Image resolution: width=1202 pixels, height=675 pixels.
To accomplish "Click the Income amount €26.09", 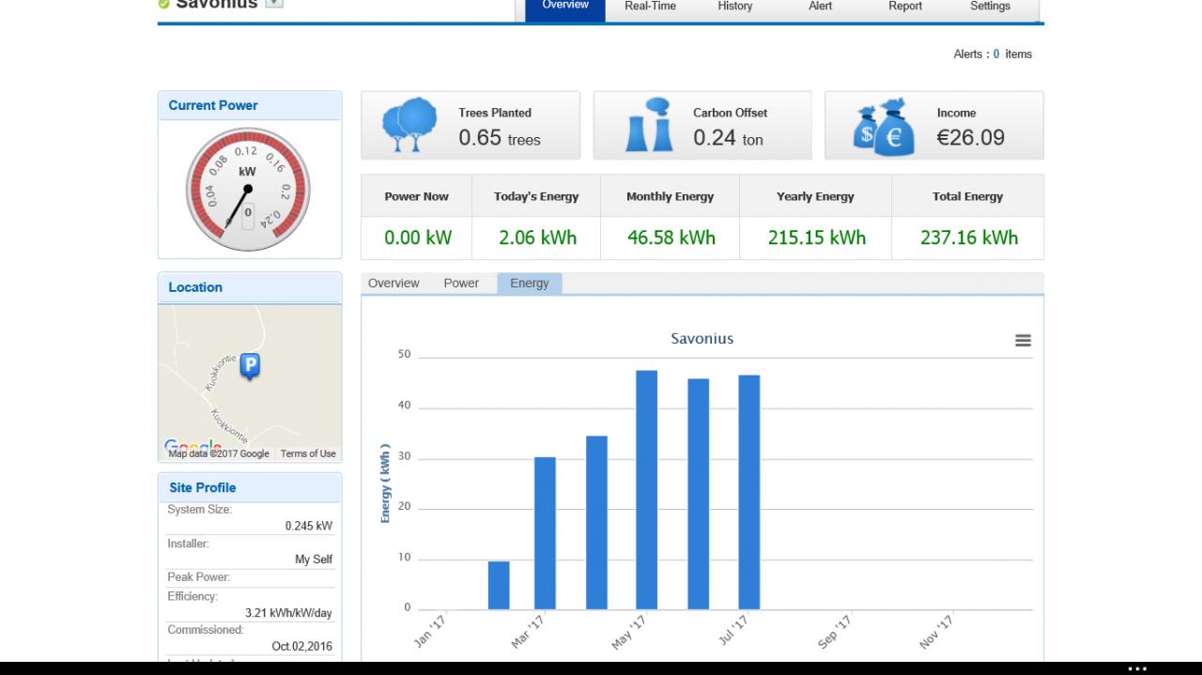I will (971, 138).
